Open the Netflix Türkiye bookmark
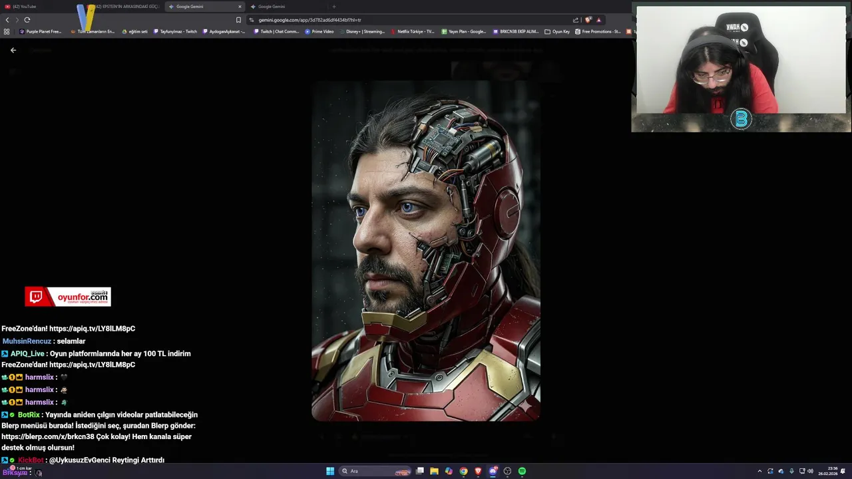The image size is (852, 479). (412, 31)
